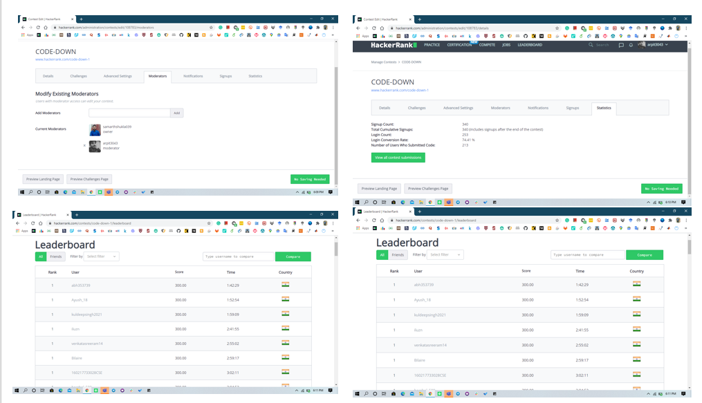This screenshot has width=702, height=403.
Task: Click address bar in Statistics window
Action: coord(474,28)
